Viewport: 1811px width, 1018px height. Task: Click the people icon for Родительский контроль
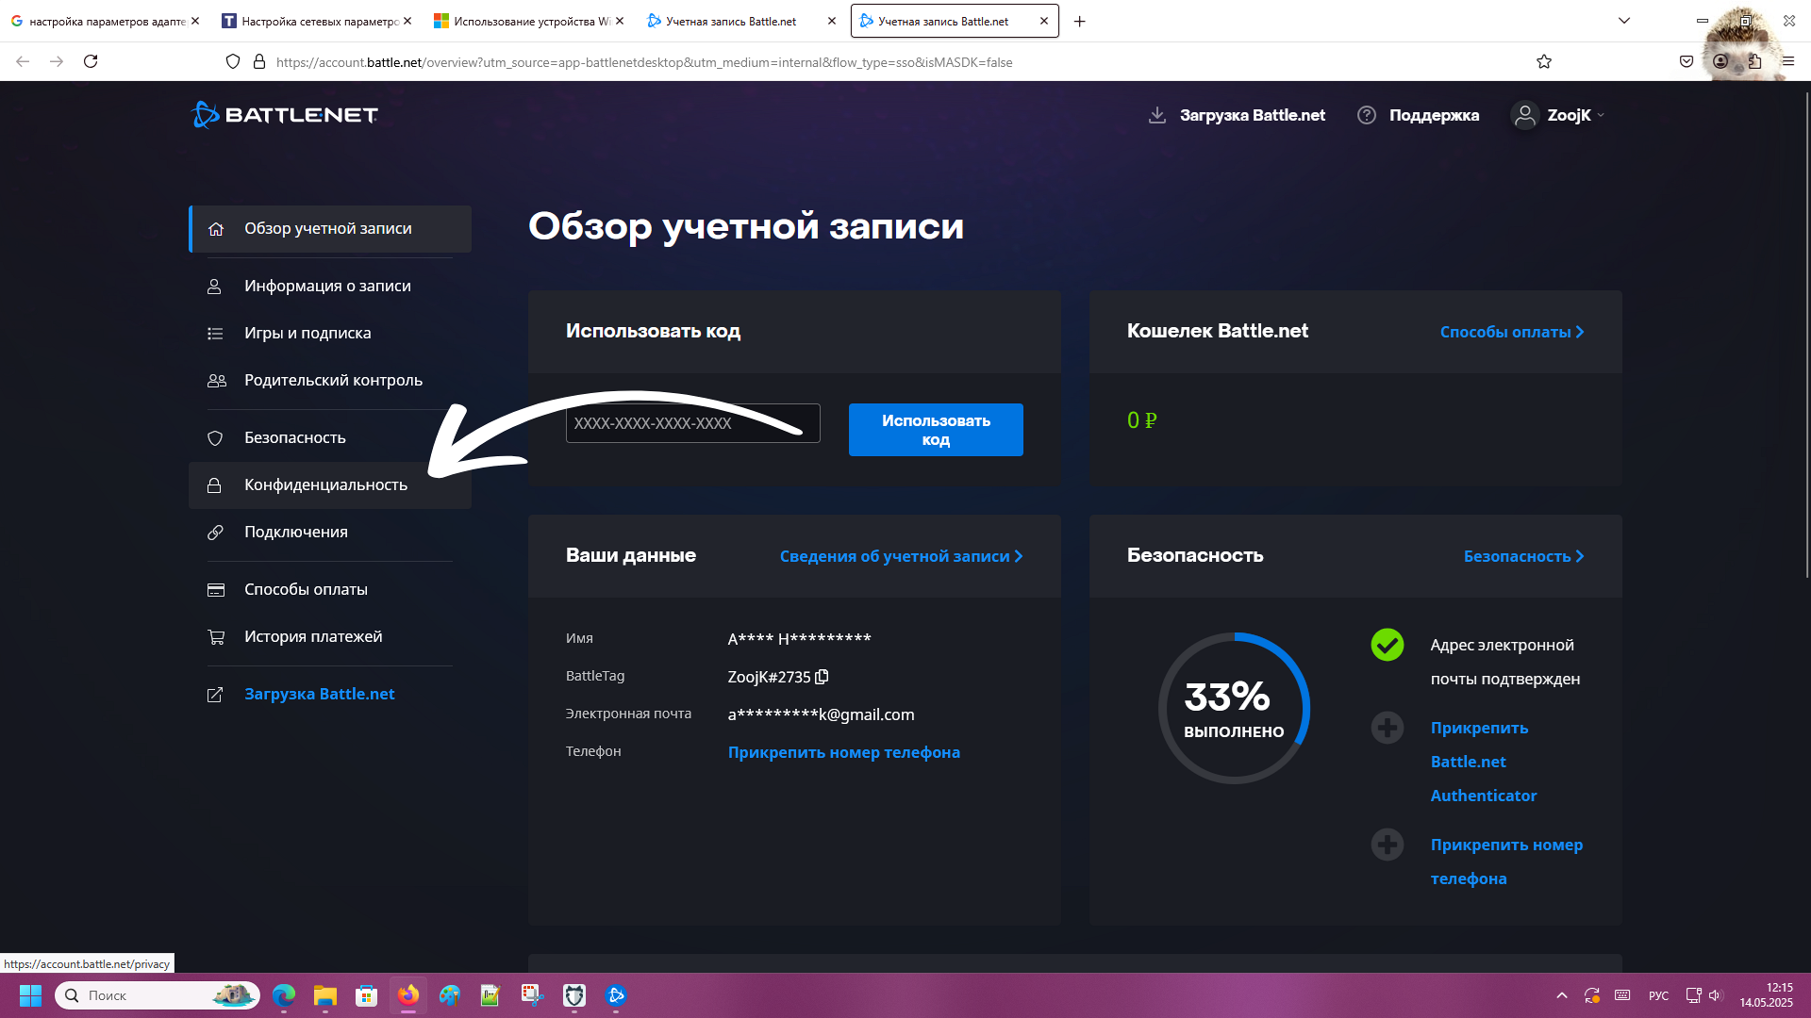tap(216, 381)
